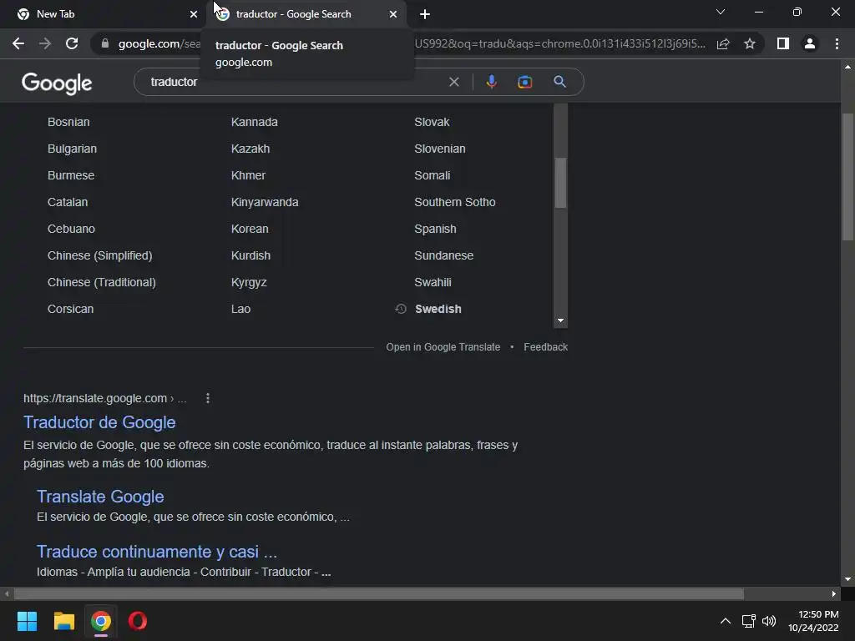
Task: Open in Google Translate link
Action: pos(443,347)
